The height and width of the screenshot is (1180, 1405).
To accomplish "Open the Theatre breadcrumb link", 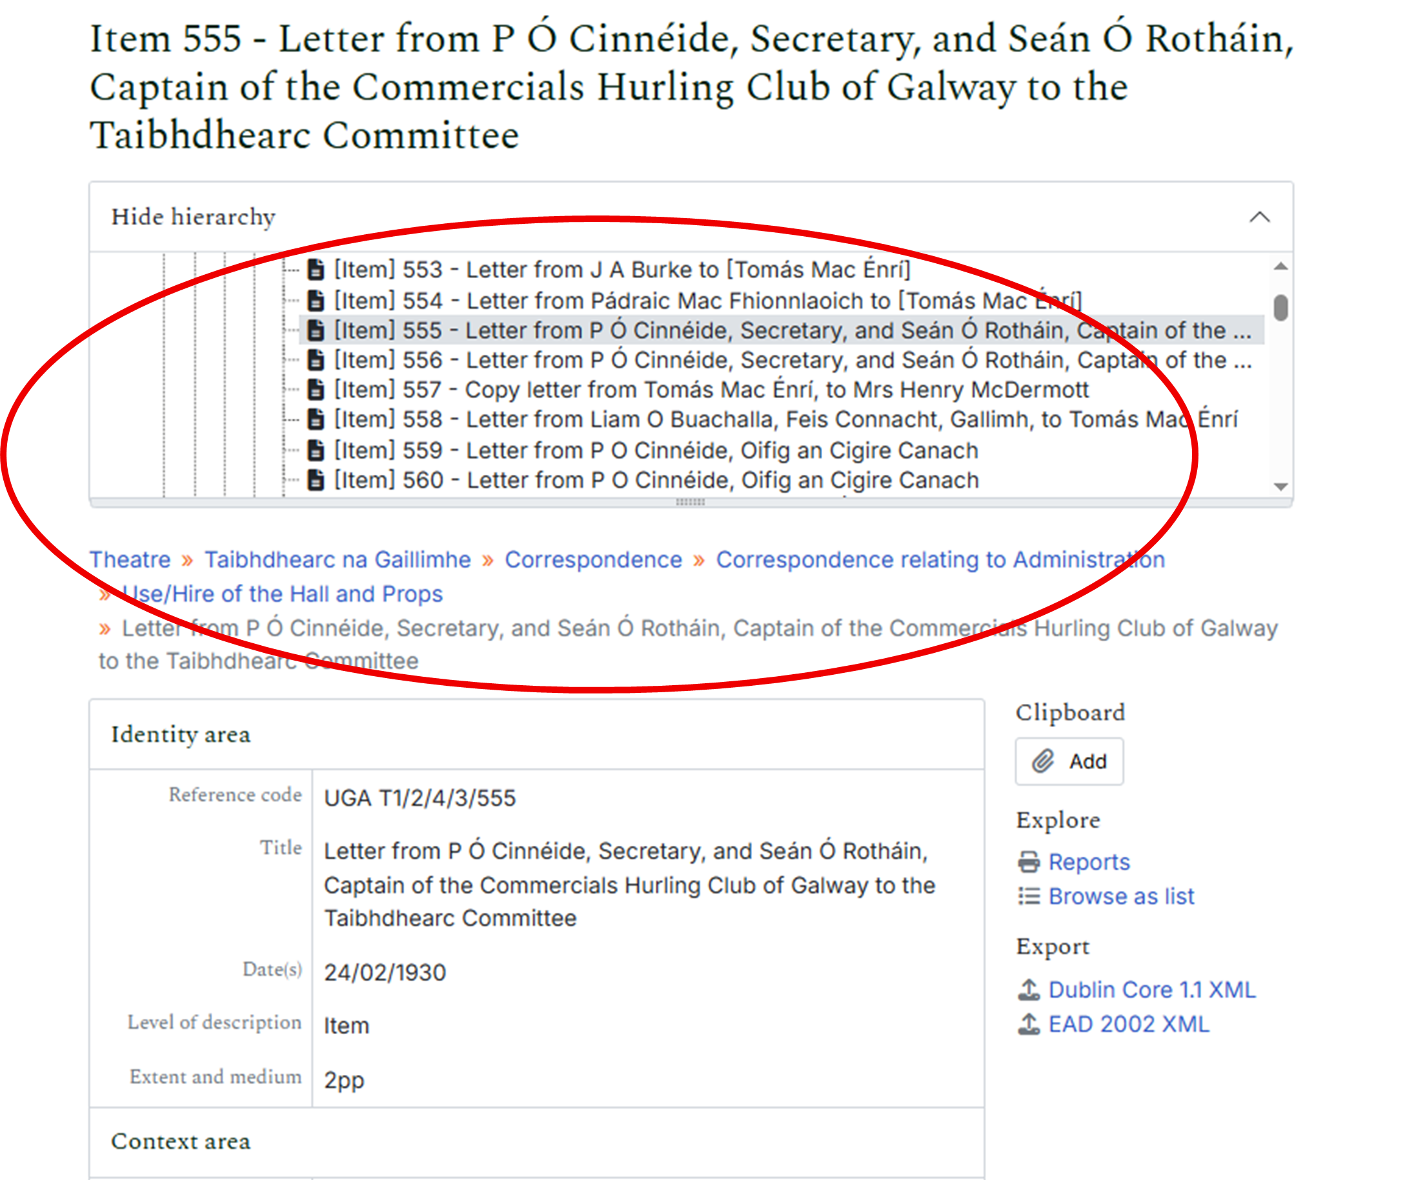I will click(130, 560).
